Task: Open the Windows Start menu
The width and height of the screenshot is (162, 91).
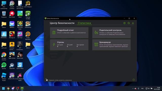Action: pos(4,88)
